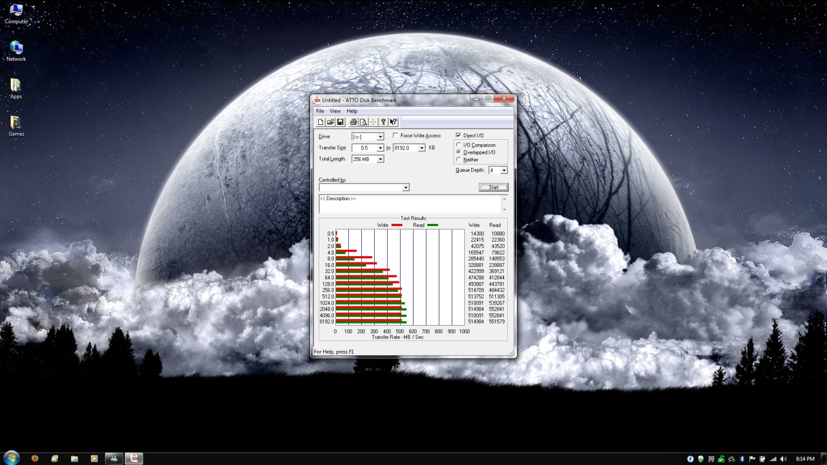Viewport: 827px width, 465px height.
Task: Open the View menu
Action: click(335, 111)
